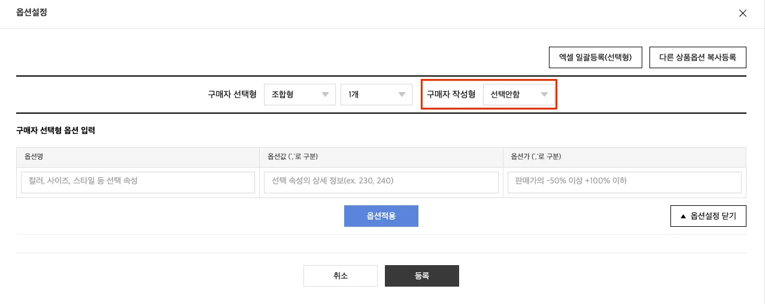Screen dimensions: 765x304
Task: Expand the 1개 option count dropdown
Action: point(376,95)
